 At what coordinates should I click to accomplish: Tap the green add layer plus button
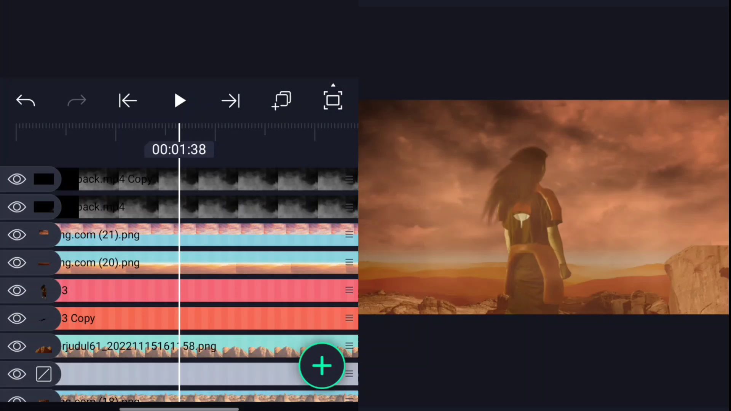(x=322, y=366)
